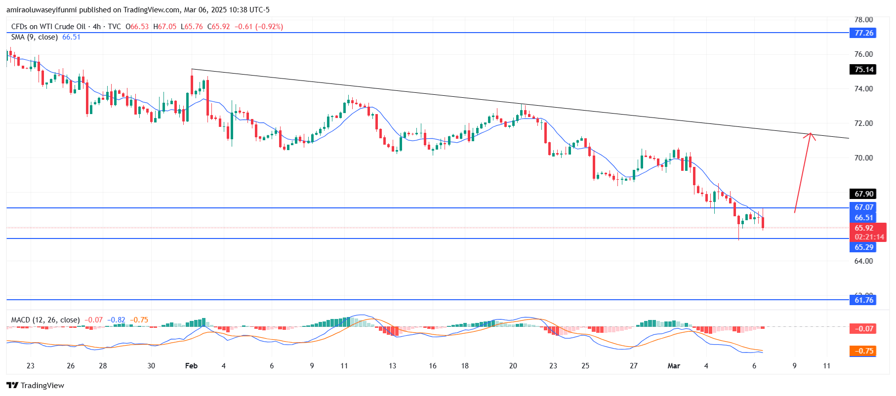Click the -0.75 MACD signal value tag
Viewport: 896px width, 396px height.
tap(863, 351)
